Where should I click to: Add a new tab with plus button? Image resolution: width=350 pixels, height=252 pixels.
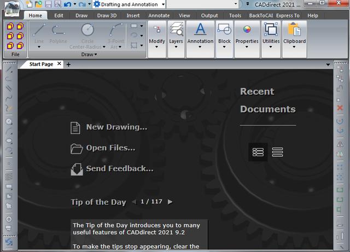click(68, 65)
